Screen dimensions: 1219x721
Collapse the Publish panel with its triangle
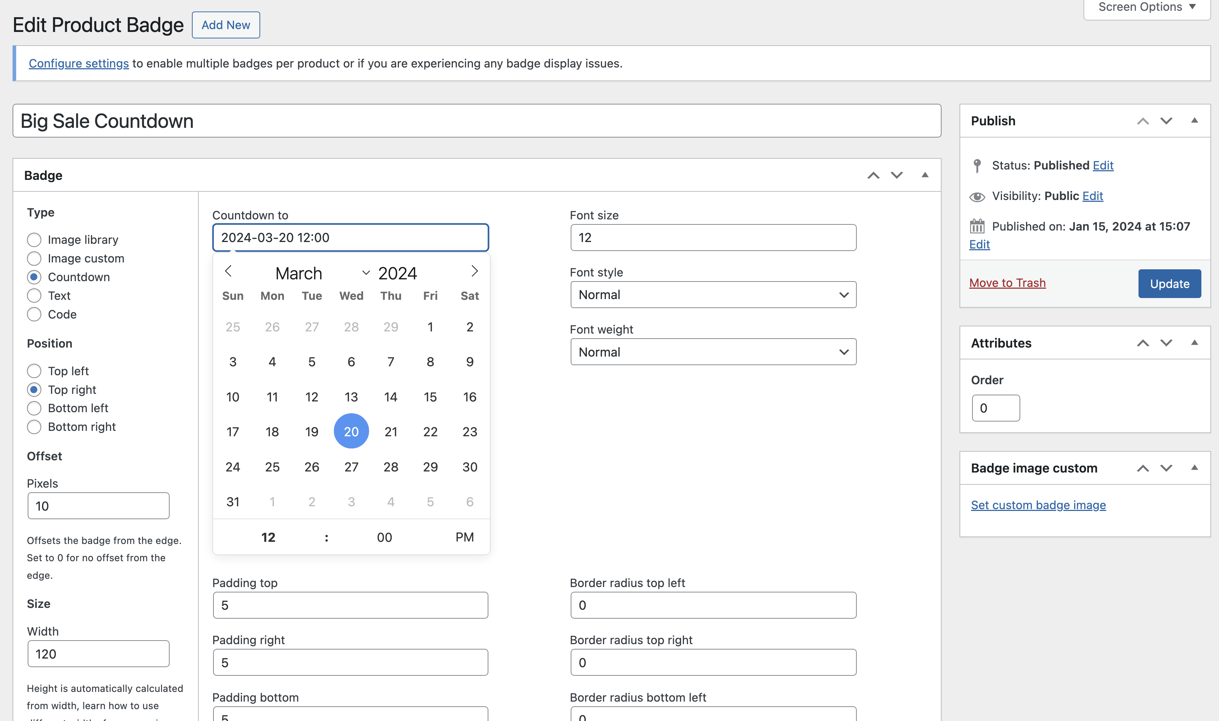point(1195,121)
